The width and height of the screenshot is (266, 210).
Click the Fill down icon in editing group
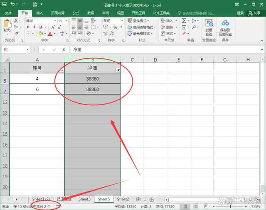[184, 27]
